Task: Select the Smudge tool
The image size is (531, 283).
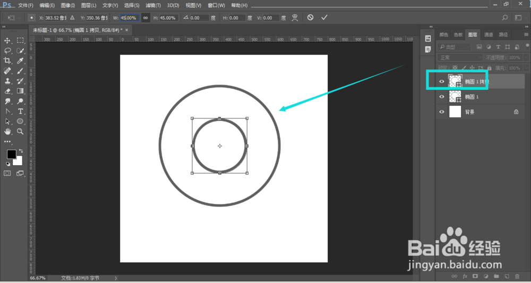Action: 7,101
